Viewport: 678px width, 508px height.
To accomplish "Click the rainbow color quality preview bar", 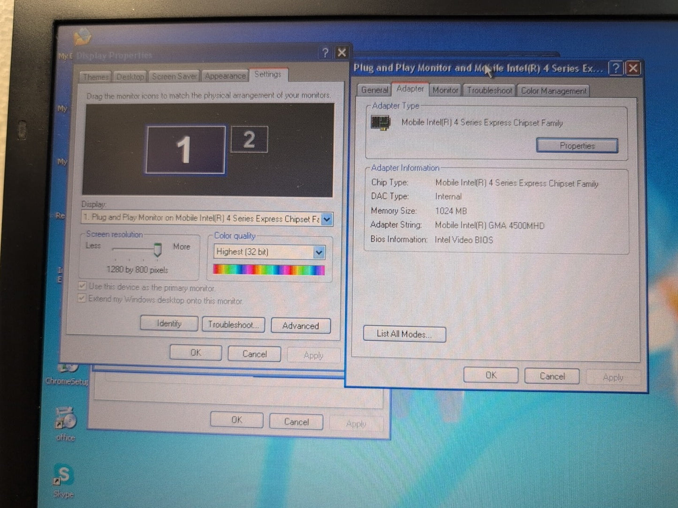I will click(269, 270).
